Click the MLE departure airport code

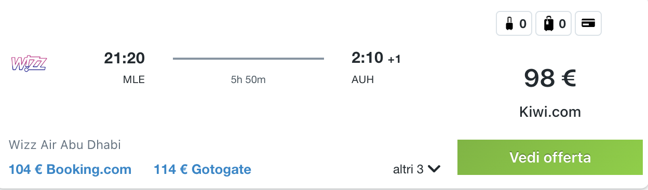(x=133, y=80)
